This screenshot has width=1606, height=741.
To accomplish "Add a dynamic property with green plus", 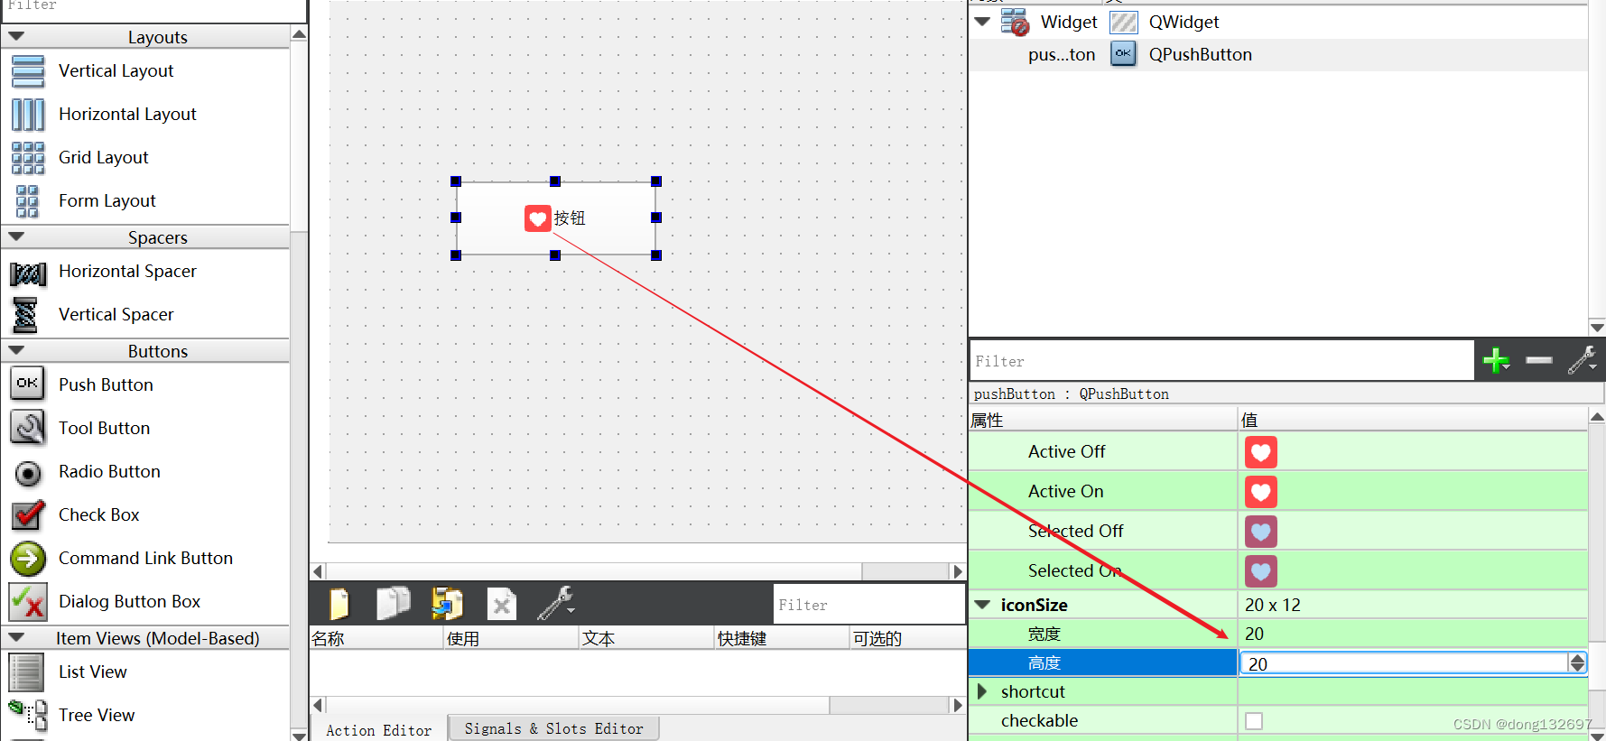I will 1496,360.
